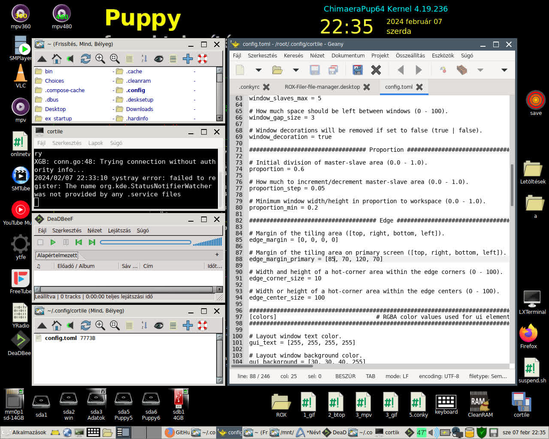
Task: Open the .config folder in ROX-Filer
Action: 136,90
